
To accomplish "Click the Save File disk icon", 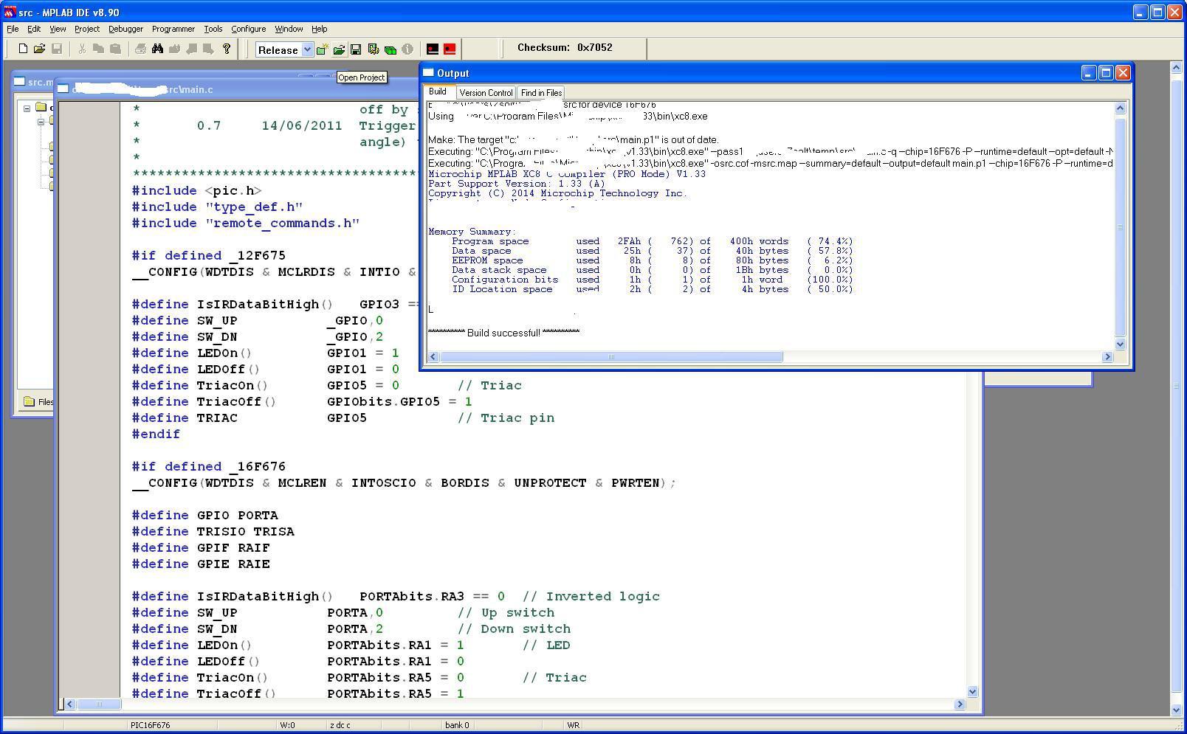I will [56, 49].
